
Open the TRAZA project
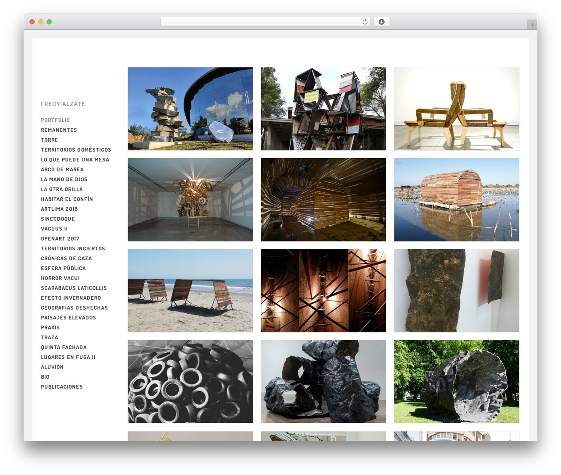click(x=50, y=337)
